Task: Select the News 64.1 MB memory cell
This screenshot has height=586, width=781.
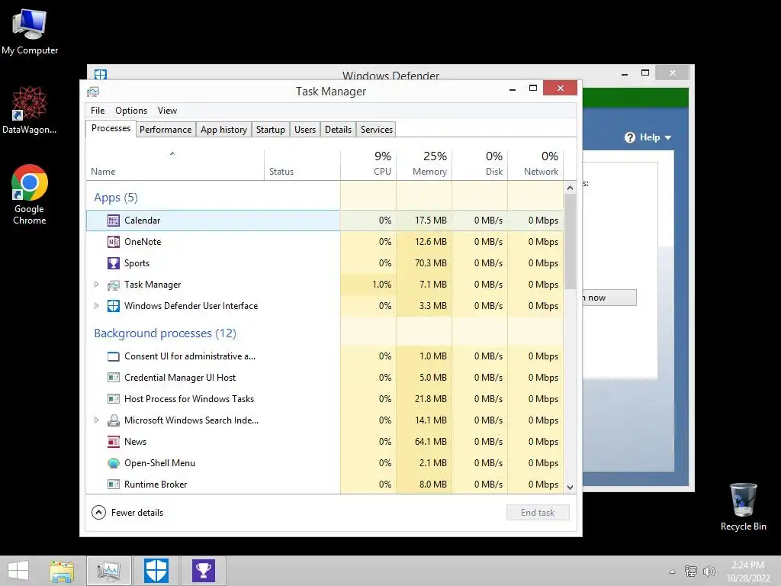Action: 424,442
